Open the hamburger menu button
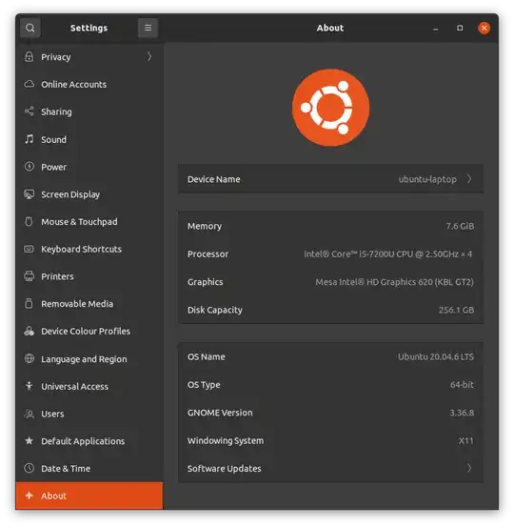This screenshot has height=527, width=514. (148, 28)
